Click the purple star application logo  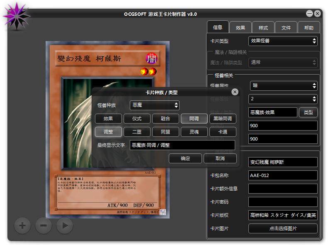16,16
